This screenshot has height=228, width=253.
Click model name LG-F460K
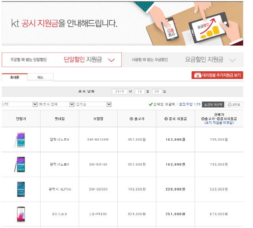click(x=98, y=214)
